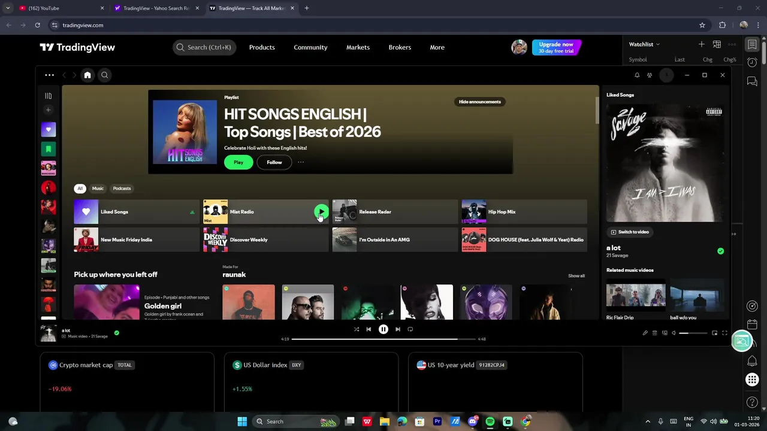Image resolution: width=767 pixels, height=431 pixels.
Task: Open Liked Songs tile
Action: pyautogui.click(x=137, y=212)
